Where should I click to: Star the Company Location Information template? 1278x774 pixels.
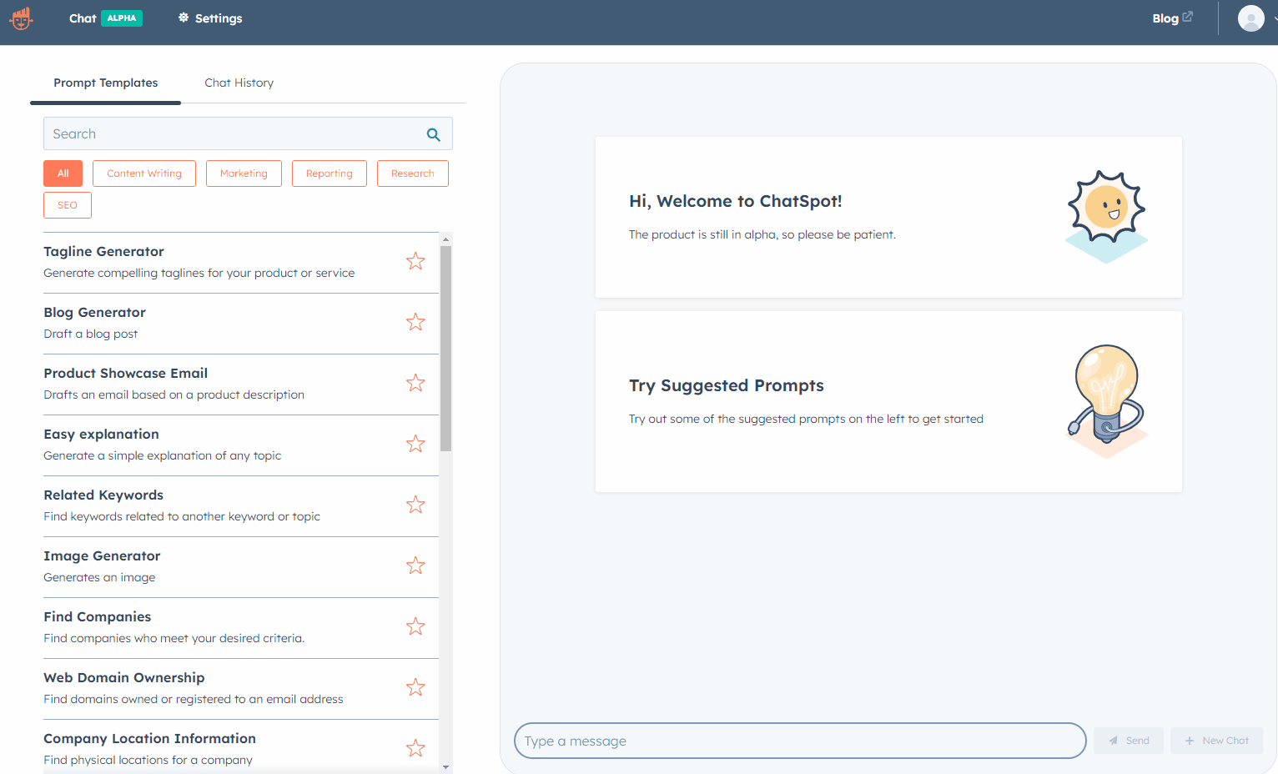click(x=415, y=748)
